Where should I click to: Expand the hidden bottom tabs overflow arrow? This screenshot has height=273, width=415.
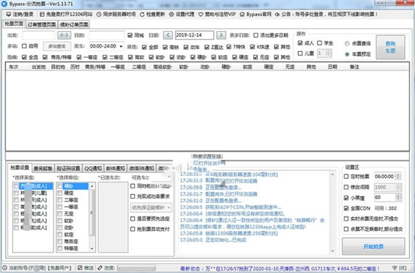coord(174,168)
